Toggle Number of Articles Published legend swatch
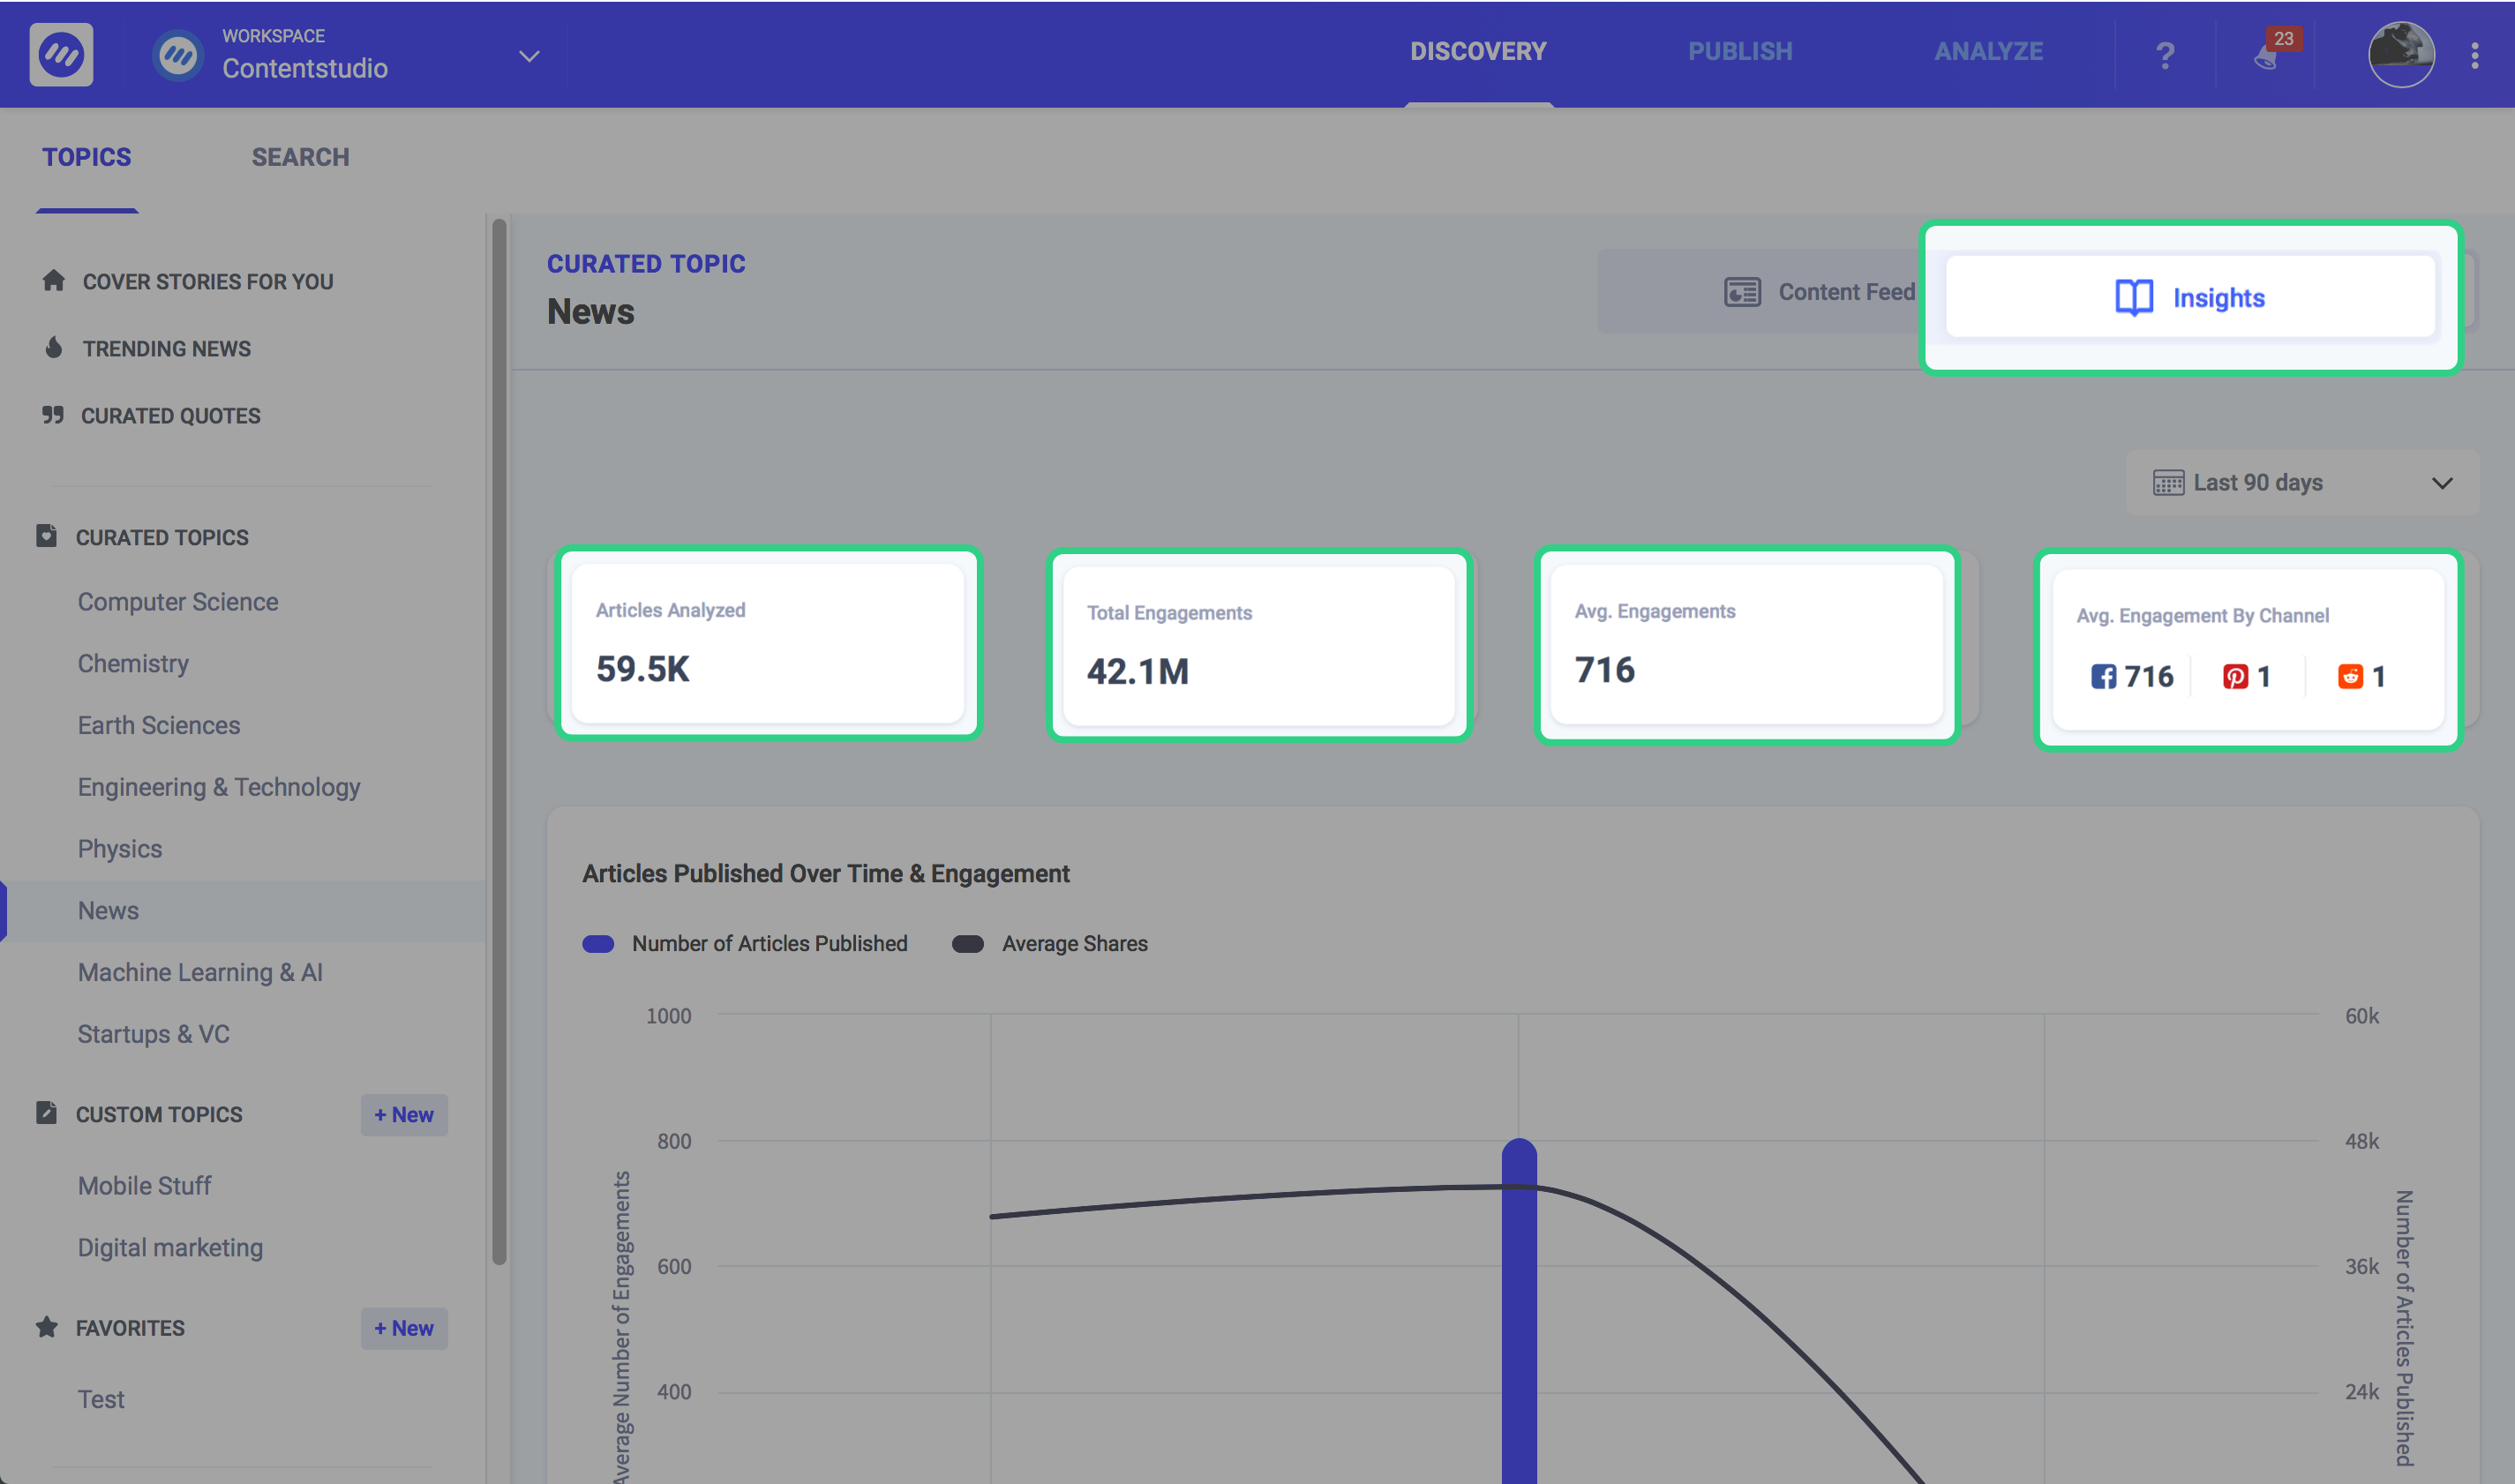 (598, 944)
